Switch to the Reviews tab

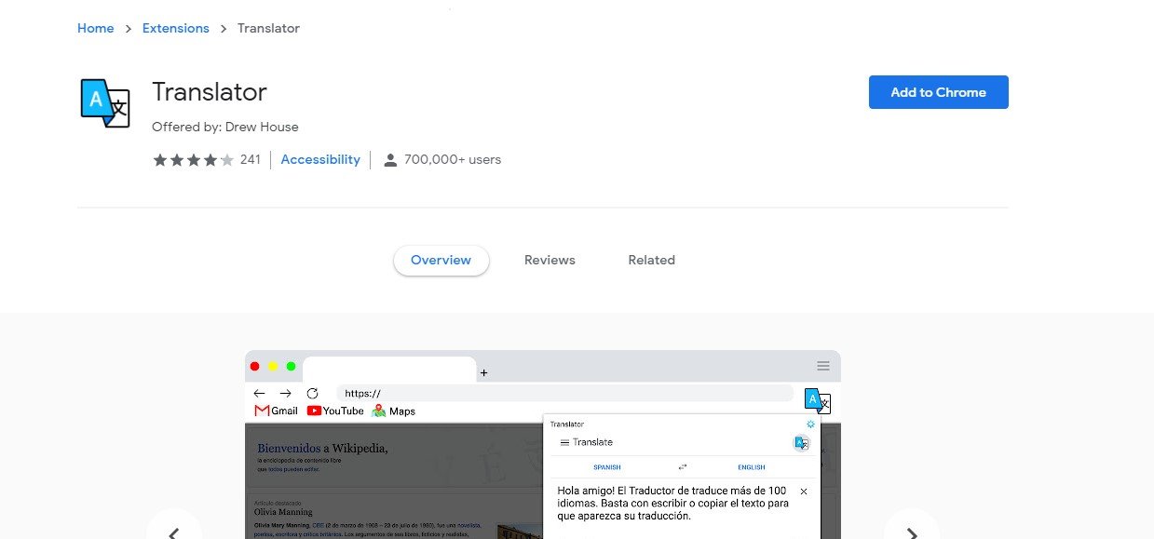[x=550, y=260]
